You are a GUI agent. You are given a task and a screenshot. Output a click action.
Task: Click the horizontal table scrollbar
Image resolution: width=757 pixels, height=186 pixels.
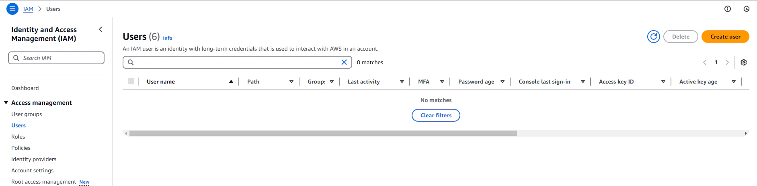323,133
